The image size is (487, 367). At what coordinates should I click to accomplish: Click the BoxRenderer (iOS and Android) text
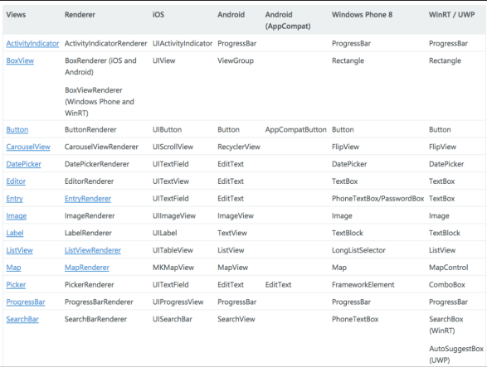pos(100,66)
